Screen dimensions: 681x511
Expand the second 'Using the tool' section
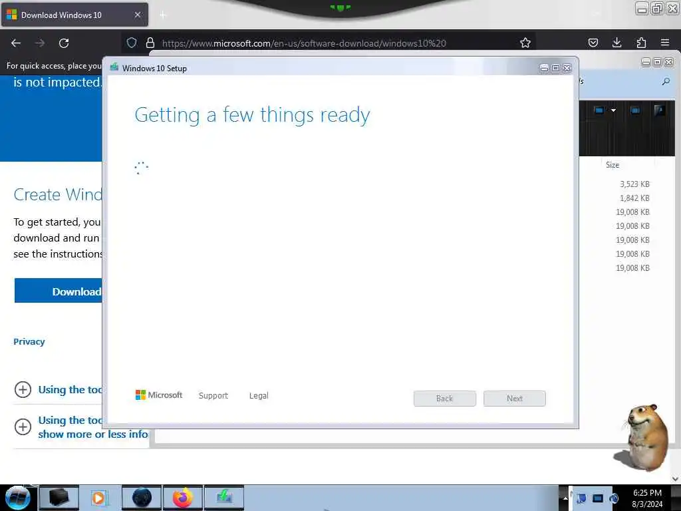23,426
